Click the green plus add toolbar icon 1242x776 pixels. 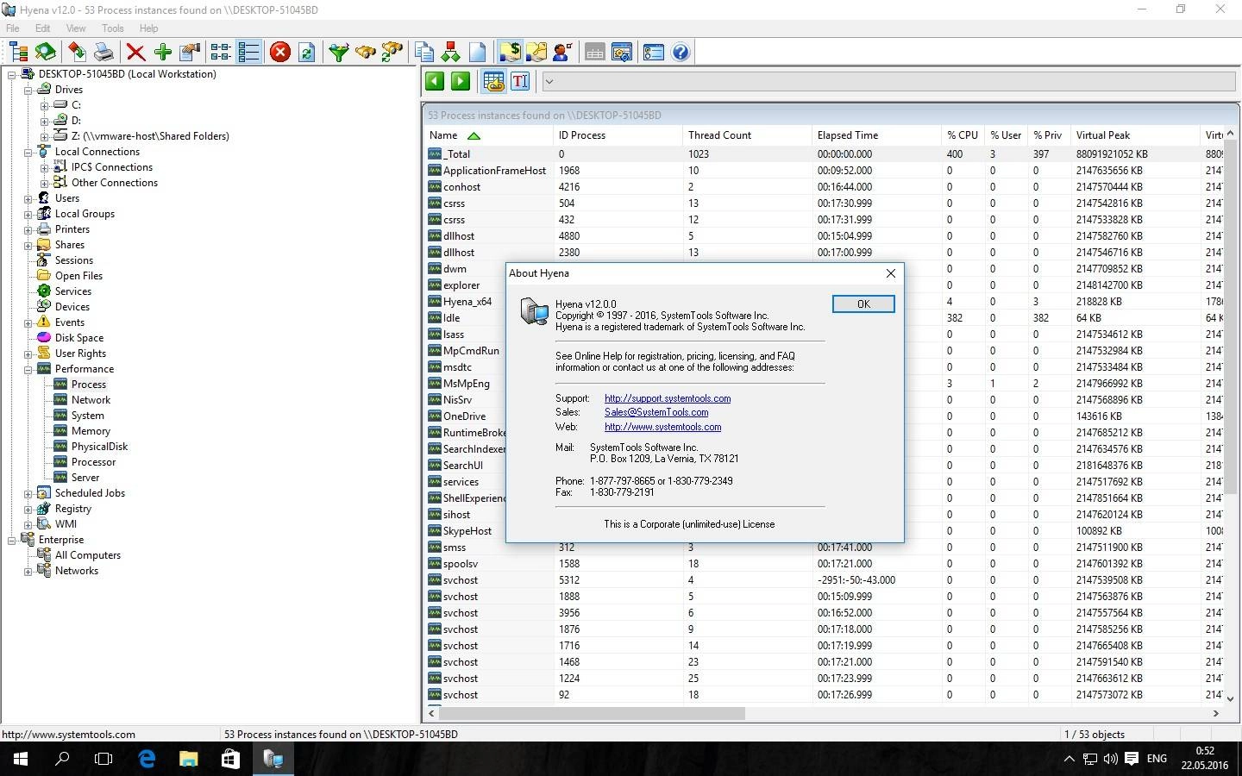162,53
